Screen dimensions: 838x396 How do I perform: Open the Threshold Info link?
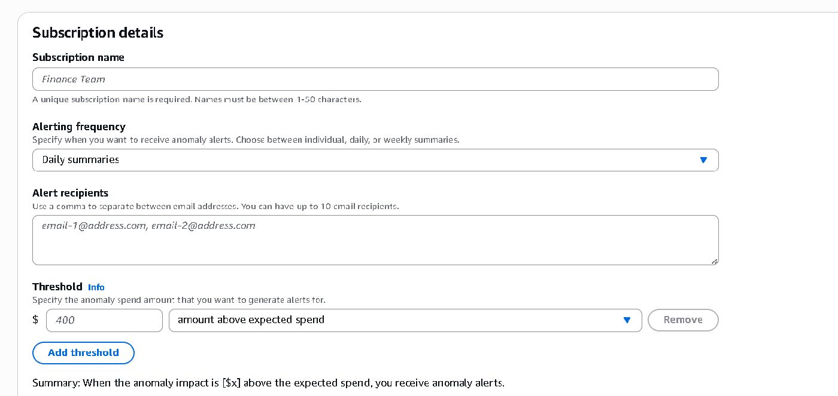pos(96,287)
